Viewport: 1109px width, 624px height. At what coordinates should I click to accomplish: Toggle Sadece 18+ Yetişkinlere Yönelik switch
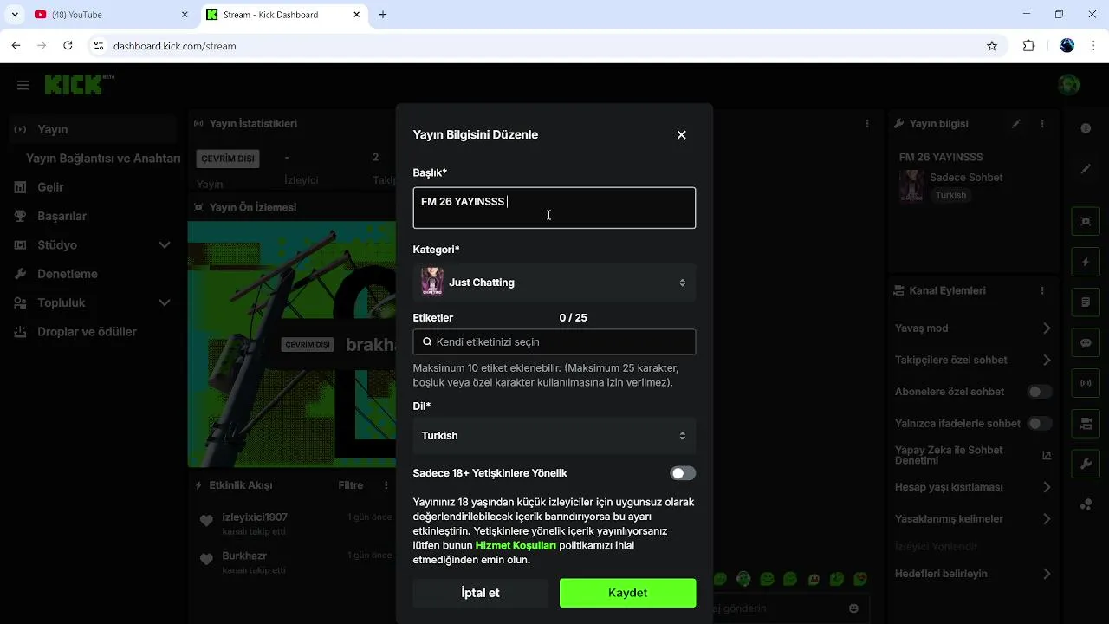683,473
